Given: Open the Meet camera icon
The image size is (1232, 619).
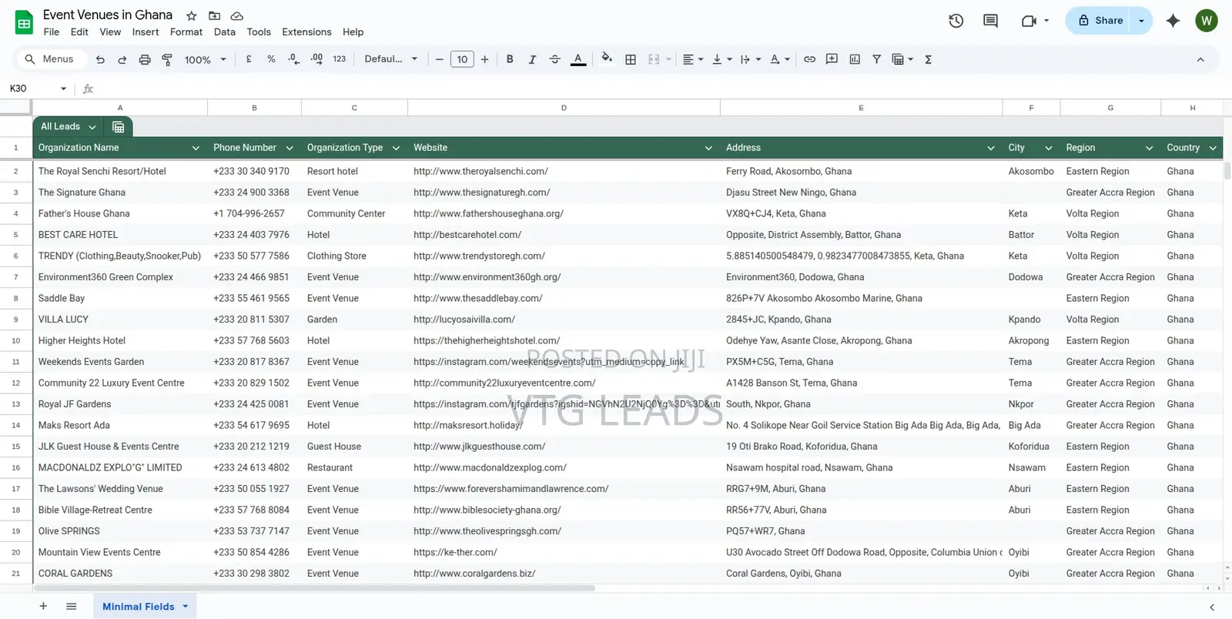Looking at the screenshot, I should pos(1029,21).
